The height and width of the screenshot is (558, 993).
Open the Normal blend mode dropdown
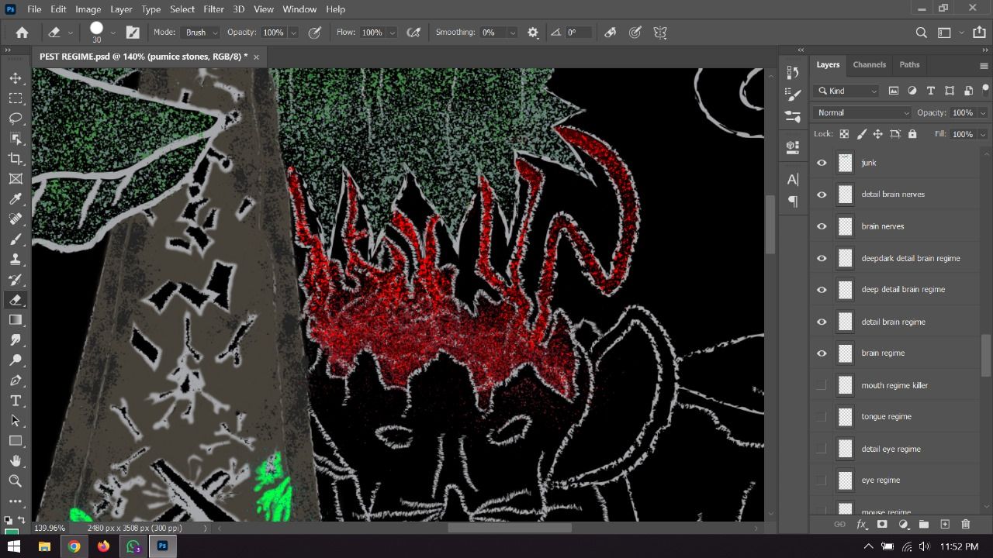863,112
